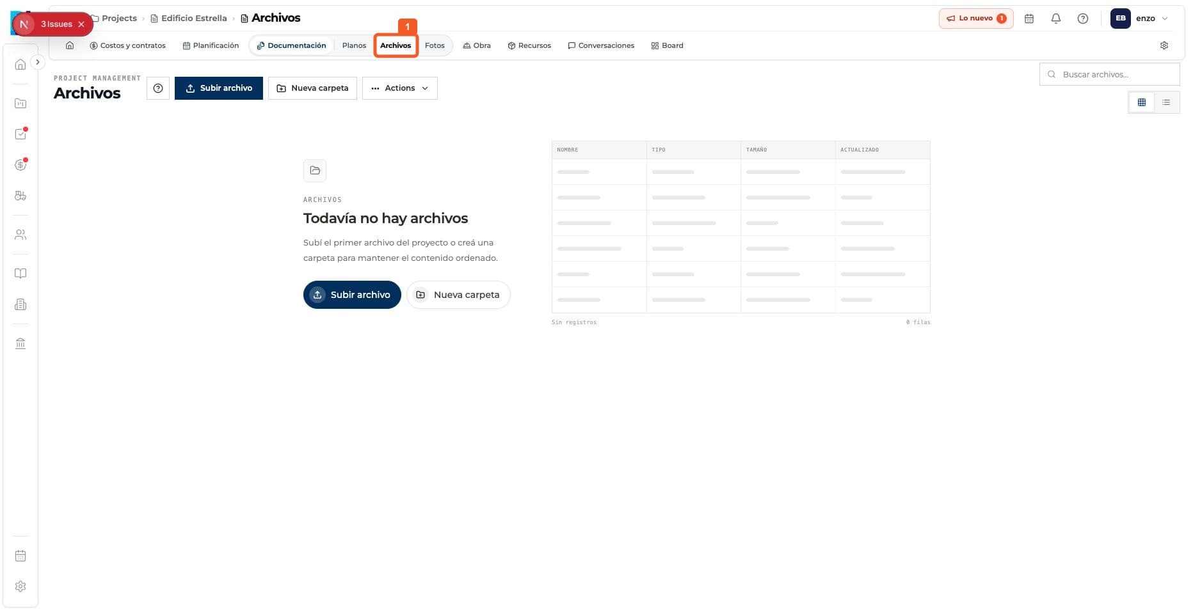Go to the project home tab icon
This screenshot has height=610, width=1193.
point(70,45)
